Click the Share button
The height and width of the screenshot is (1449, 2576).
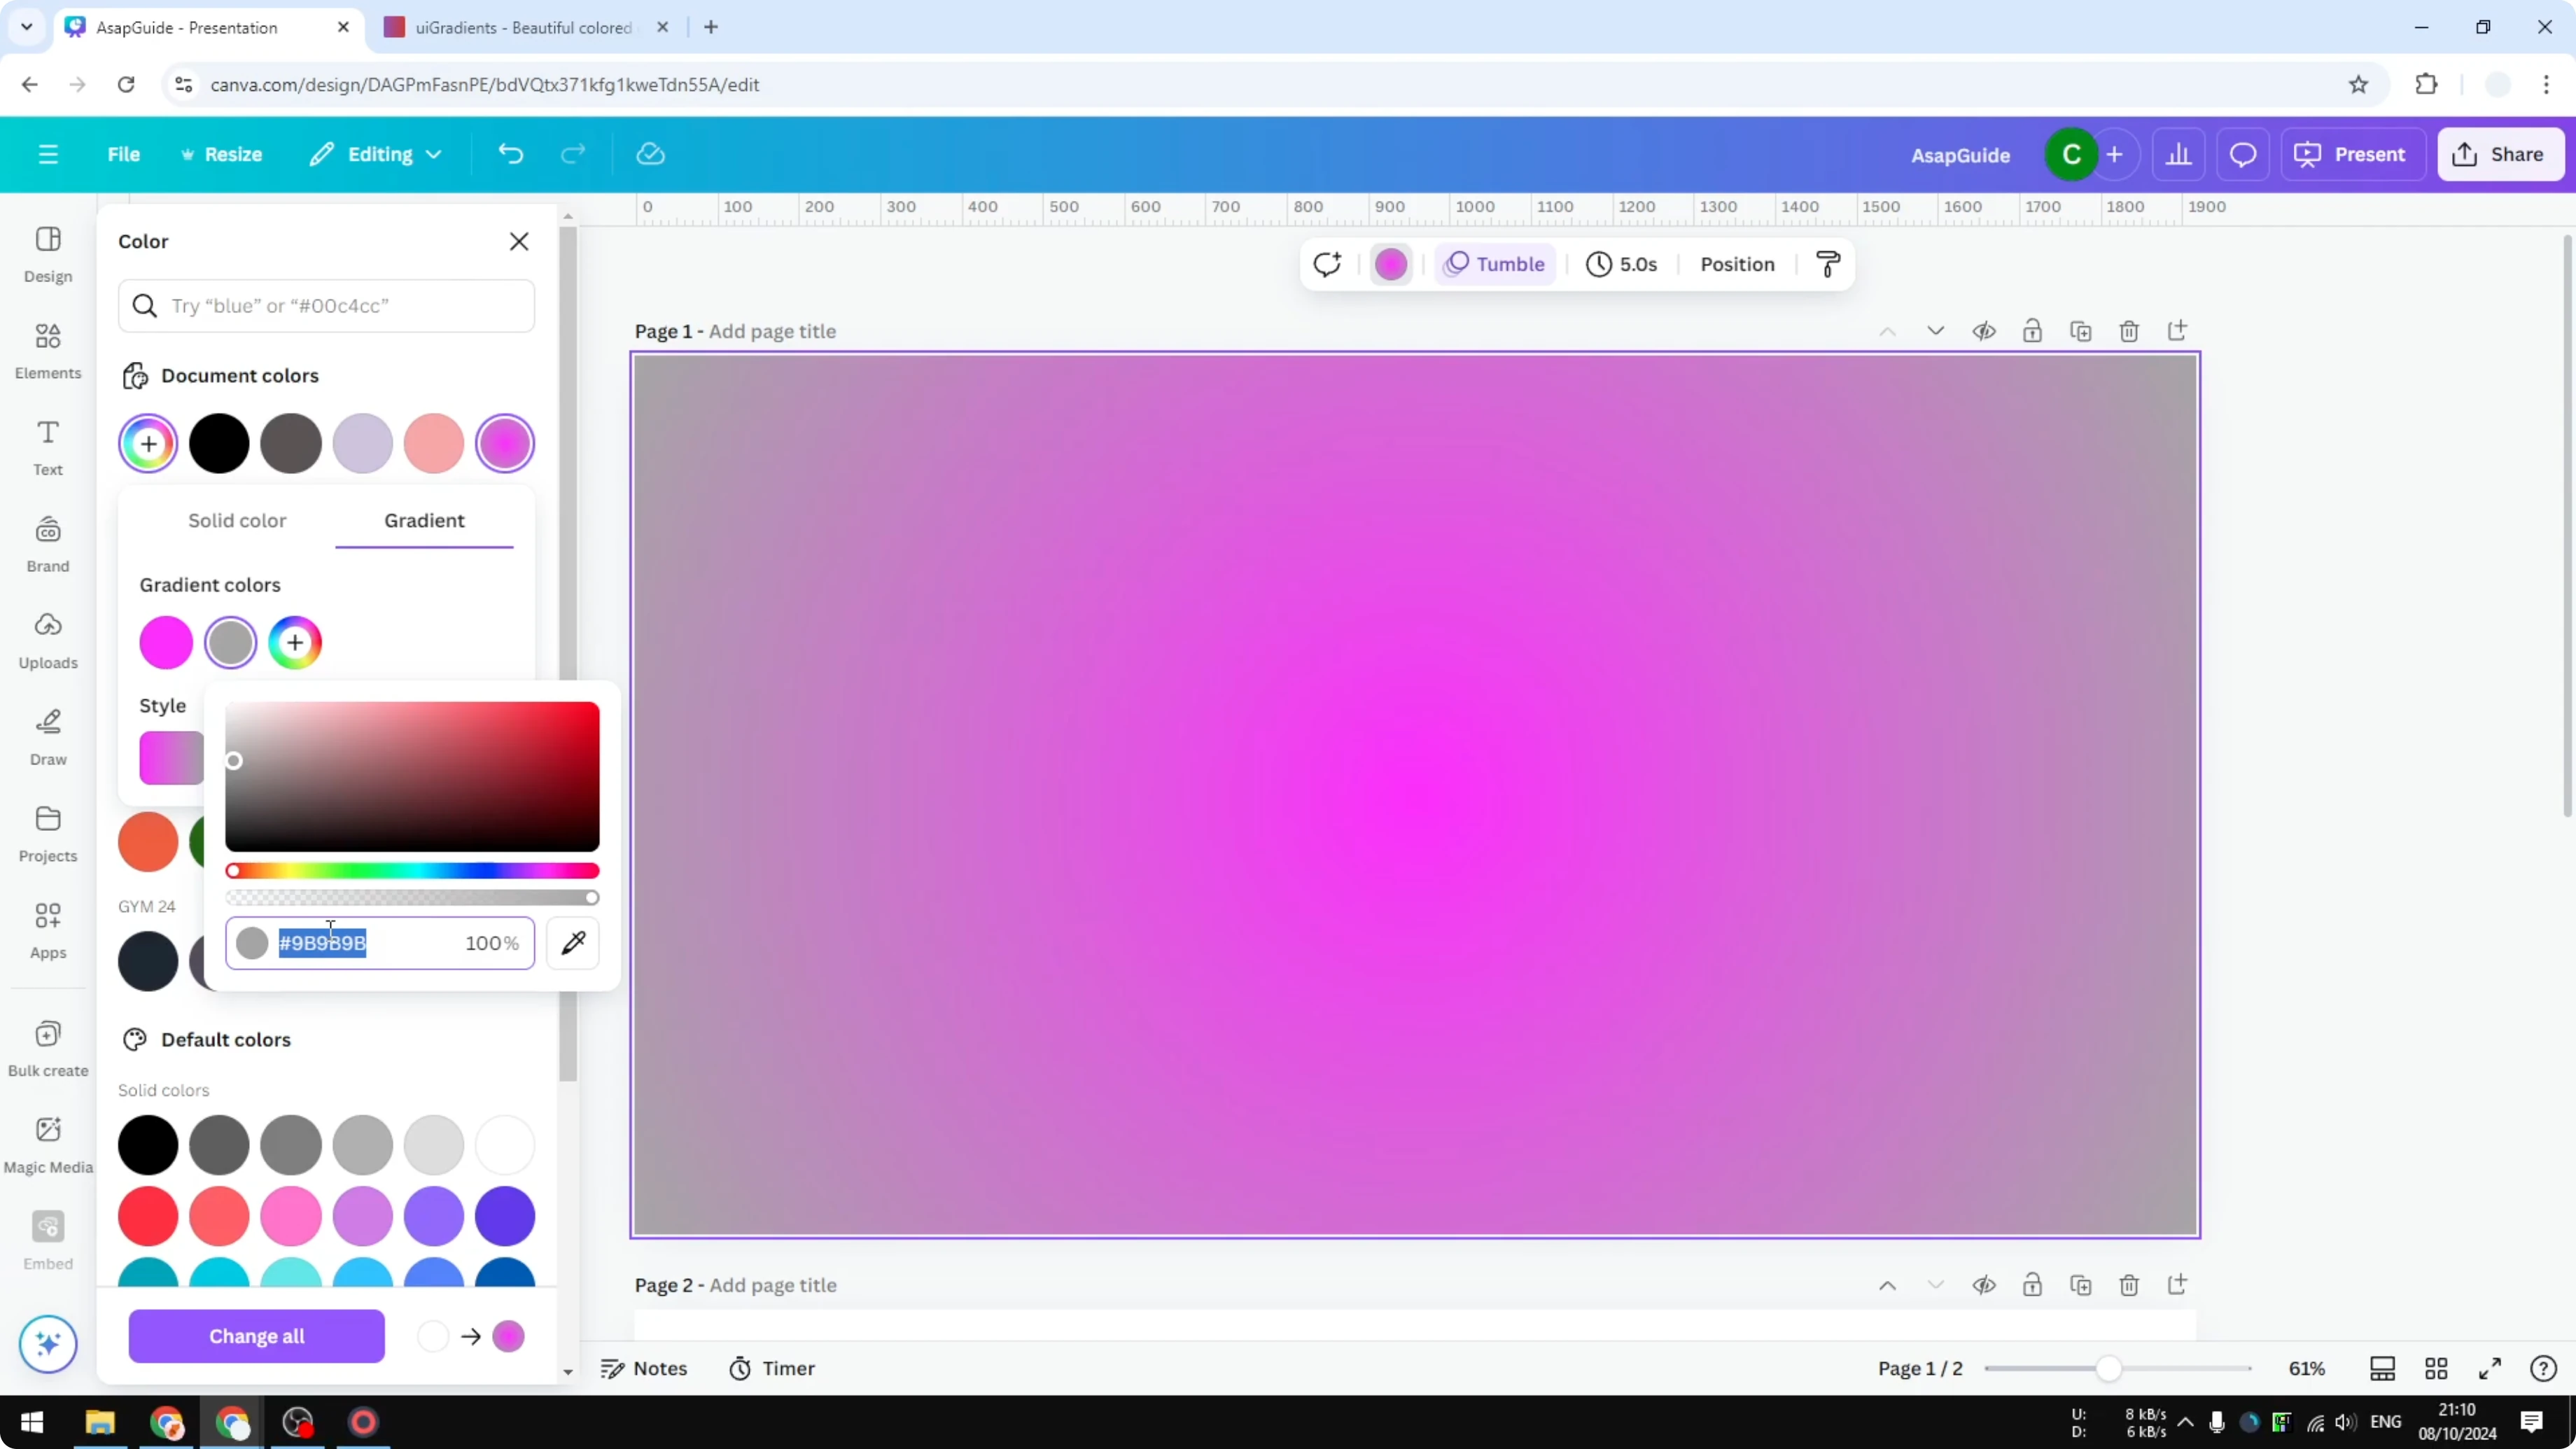[2501, 154]
